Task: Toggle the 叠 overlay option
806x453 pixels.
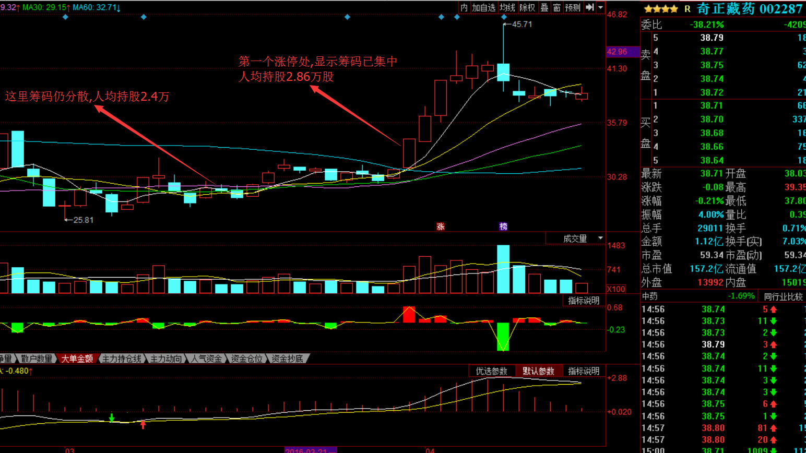Action: [x=544, y=7]
